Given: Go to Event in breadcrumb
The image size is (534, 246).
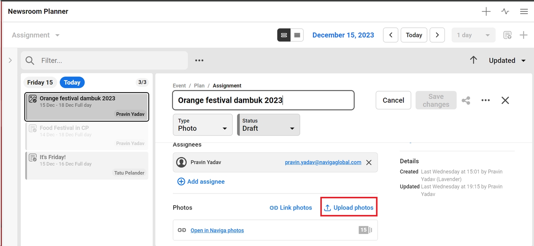Looking at the screenshot, I should (x=179, y=86).
